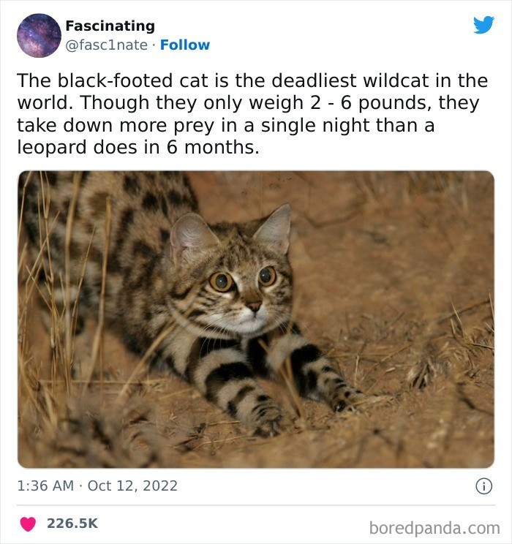
Task: Click the word 'leopard' in the tweet
Action: [x=52, y=148]
